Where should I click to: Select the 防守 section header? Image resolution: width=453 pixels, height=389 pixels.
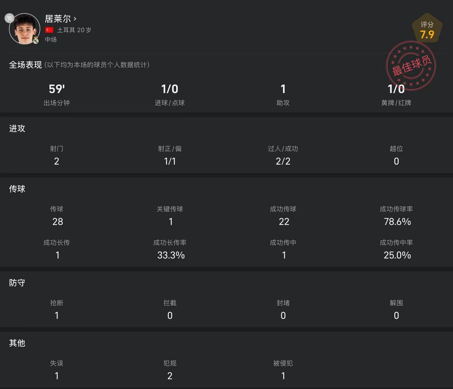click(17, 283)
